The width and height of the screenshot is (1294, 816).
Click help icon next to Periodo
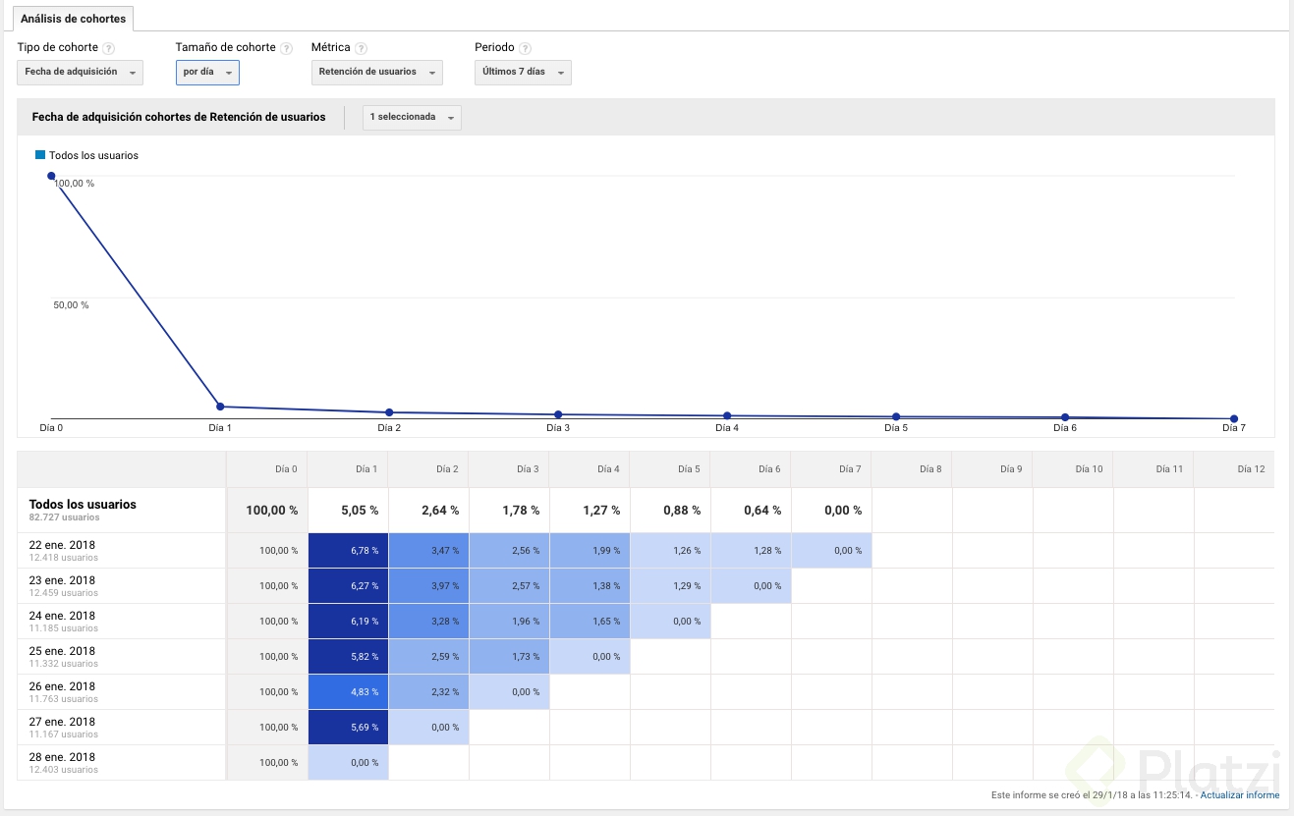tap(526, 48)
